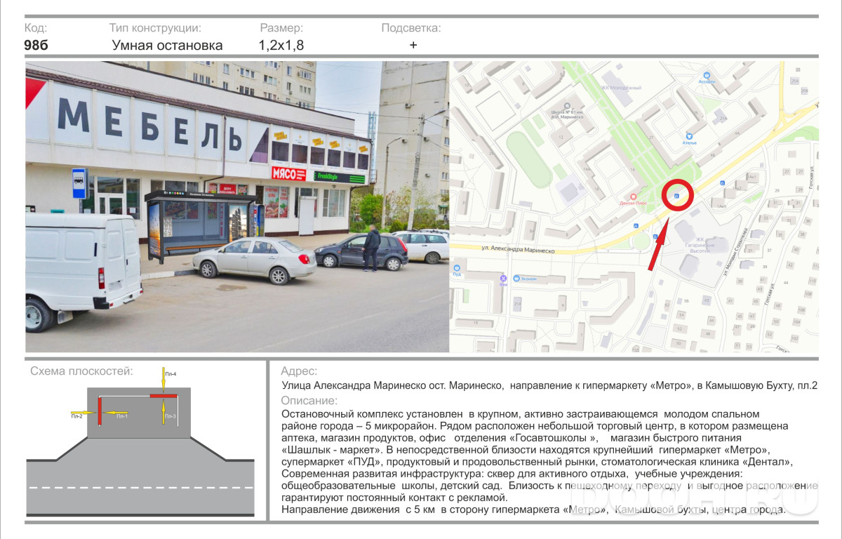Click the 'Схема плоскостей:' heading
The image size is (842, 539).
pos(81,372)
